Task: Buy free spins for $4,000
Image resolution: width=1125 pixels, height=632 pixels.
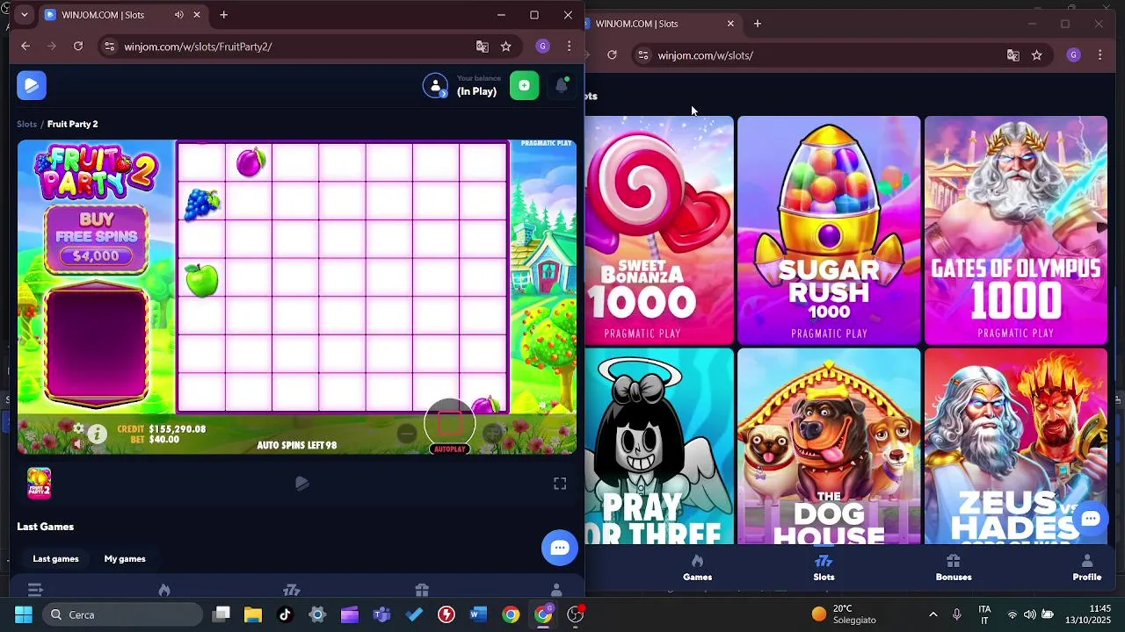Action: (96, 239)
